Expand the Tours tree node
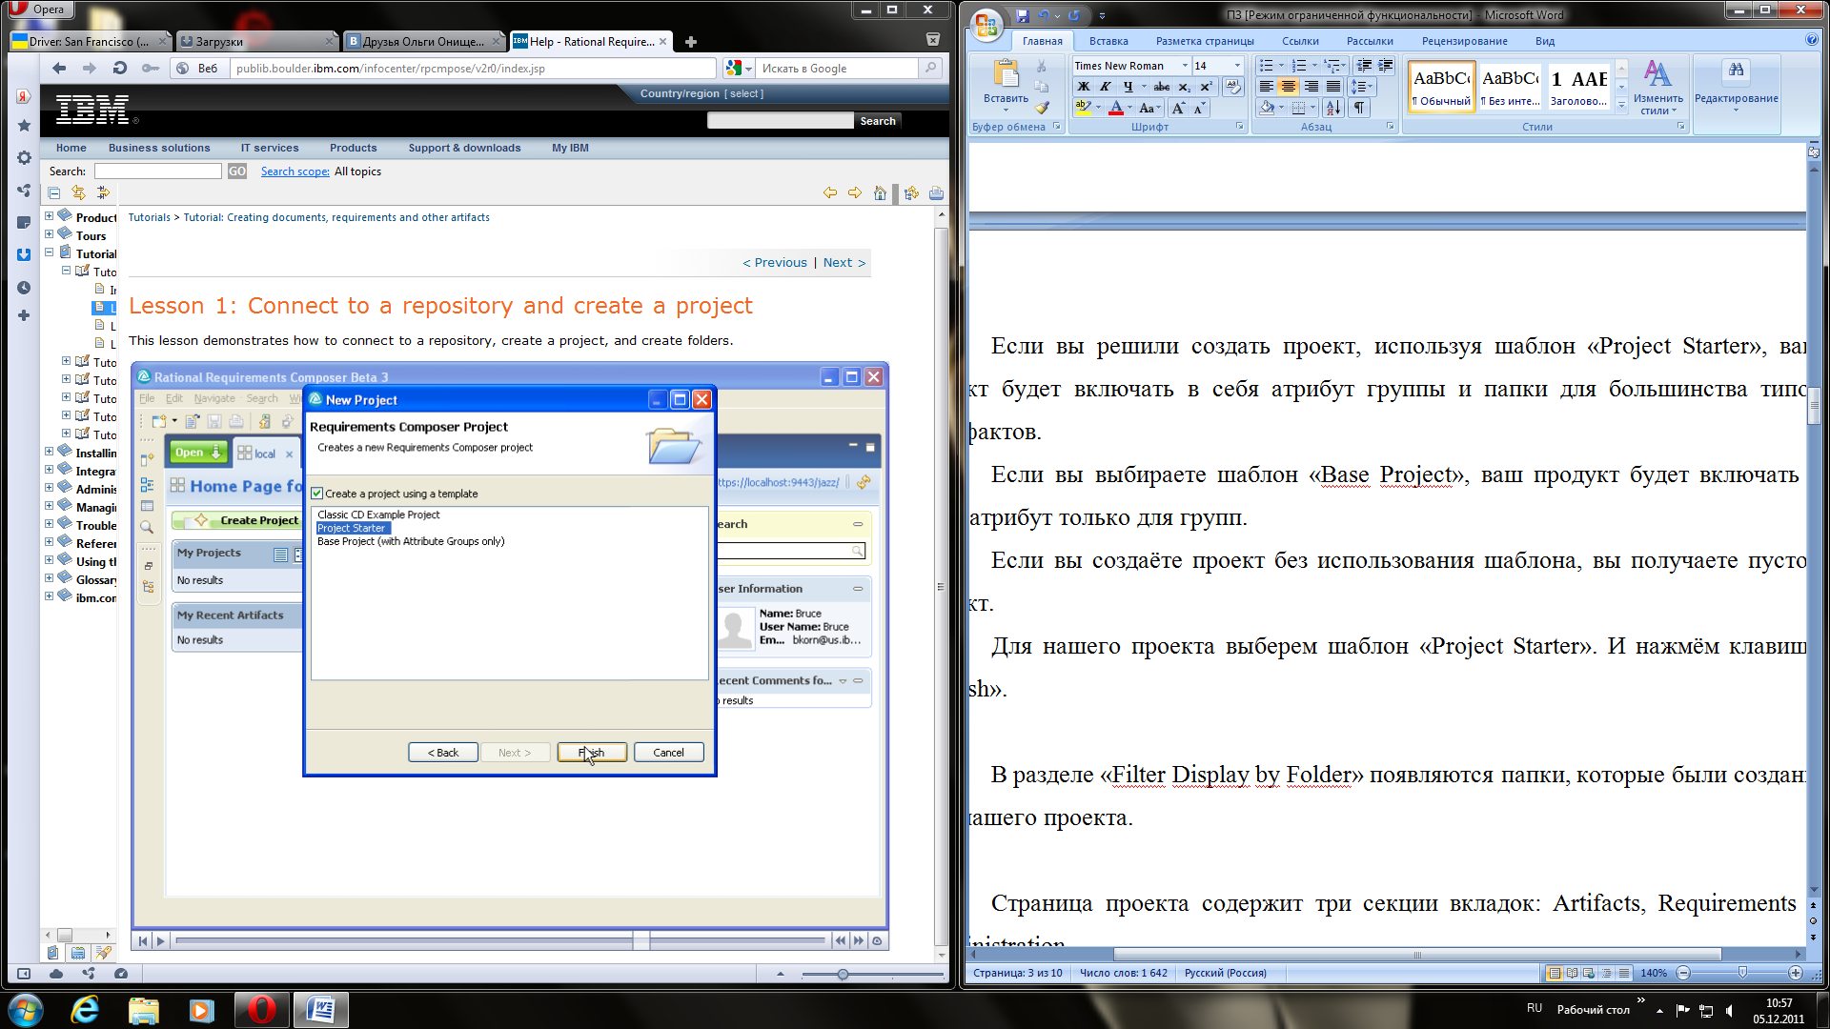Viewport: 1830px width, 1029px height. pyautogui.click(x=50, y=234)
